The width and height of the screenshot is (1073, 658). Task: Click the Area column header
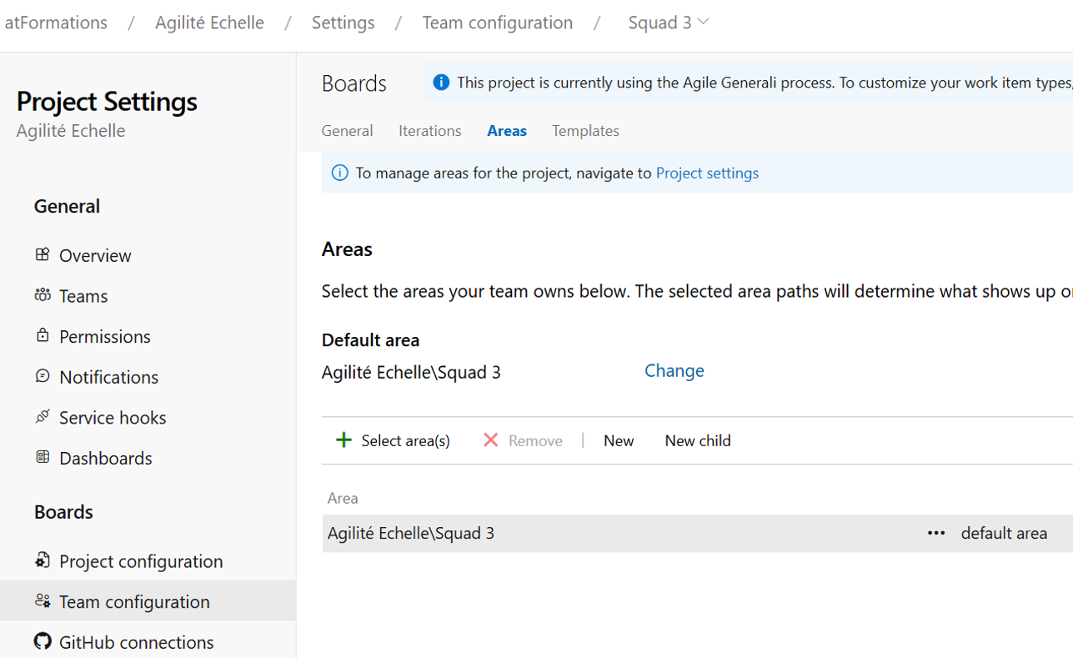click(343, 498)
